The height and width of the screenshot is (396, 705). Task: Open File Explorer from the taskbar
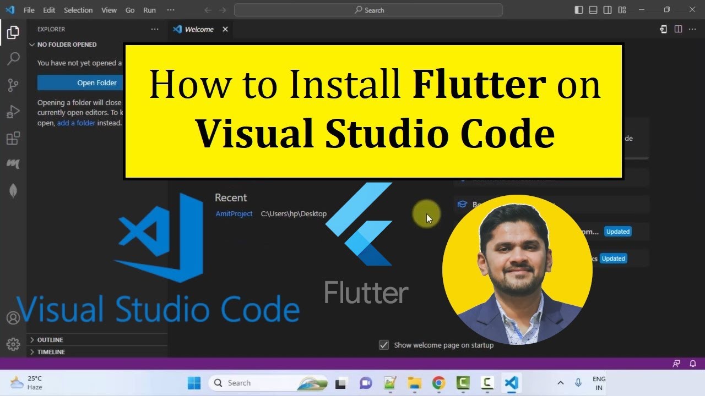coord(414,383)
